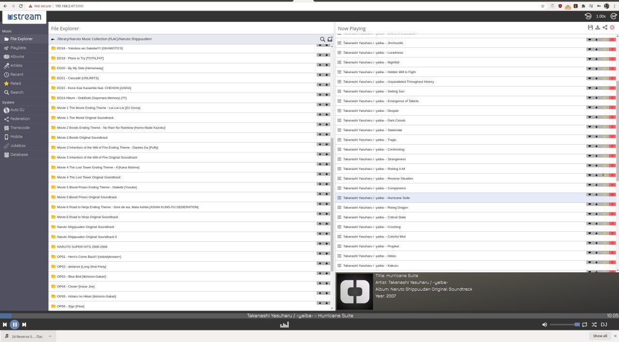The height and width of the screenshot is (342, 619).
Task: Remove Critical State track from queue
Action: click(612, 214)
